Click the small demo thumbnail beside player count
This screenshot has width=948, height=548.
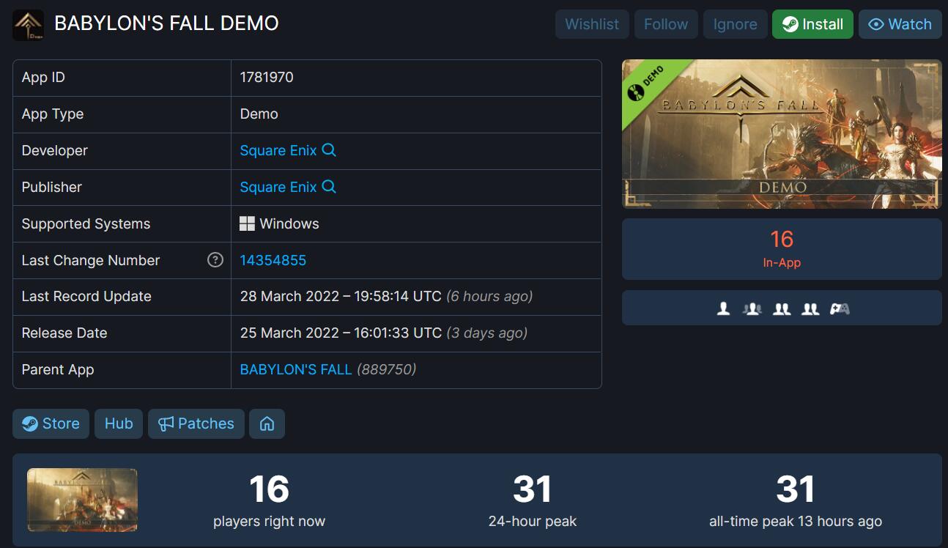pyautogui.click(x=82, y=500)
